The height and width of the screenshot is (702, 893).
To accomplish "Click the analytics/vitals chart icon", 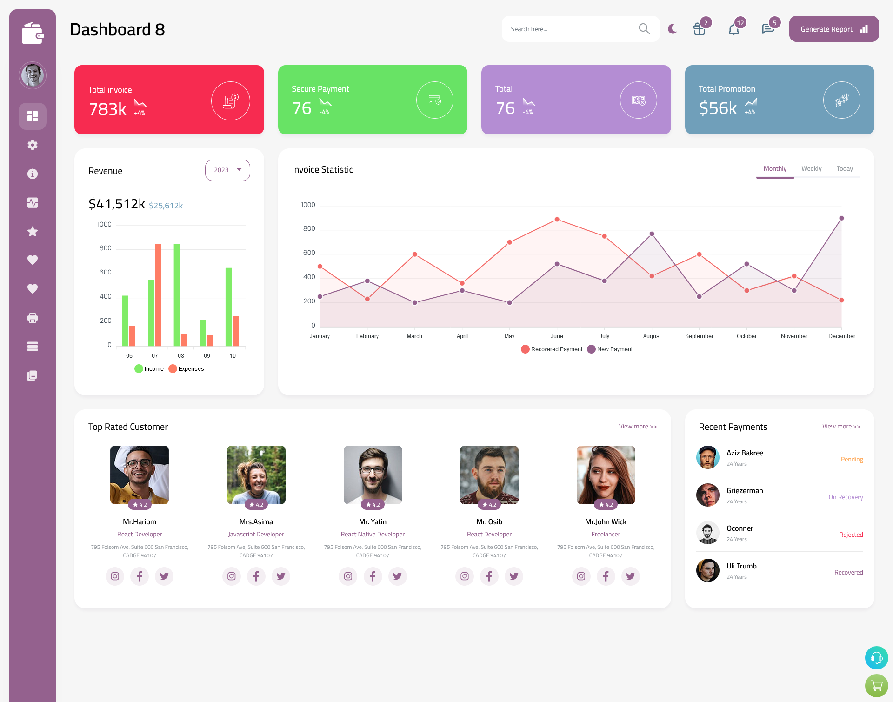I will pos(33,202).
